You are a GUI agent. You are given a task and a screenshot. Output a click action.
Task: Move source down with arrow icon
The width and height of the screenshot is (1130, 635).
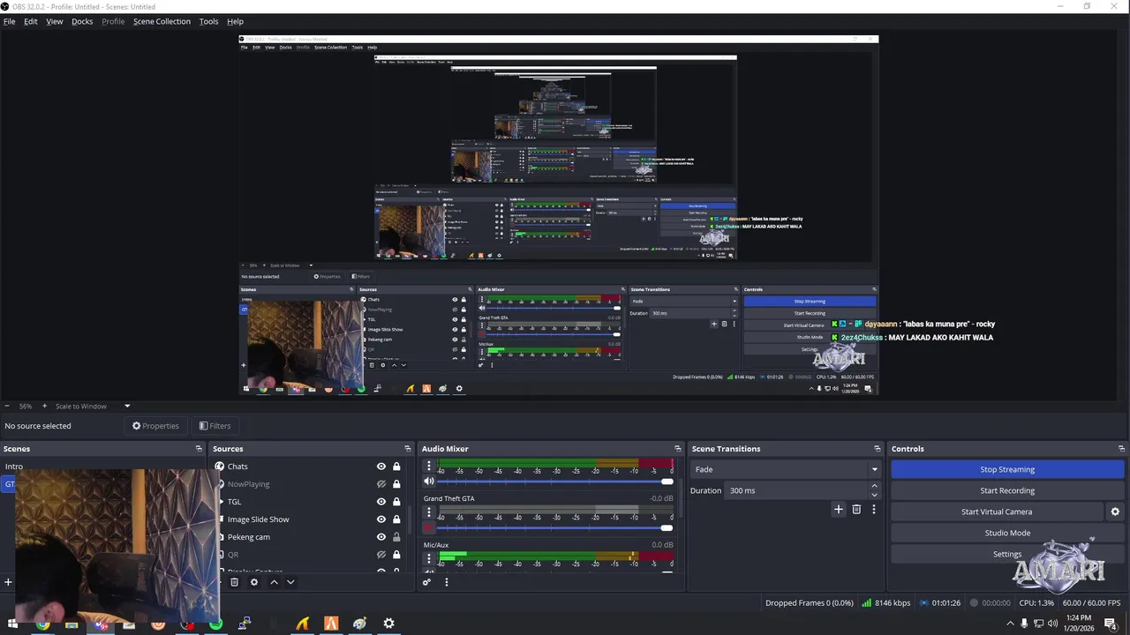pos(290,582)
